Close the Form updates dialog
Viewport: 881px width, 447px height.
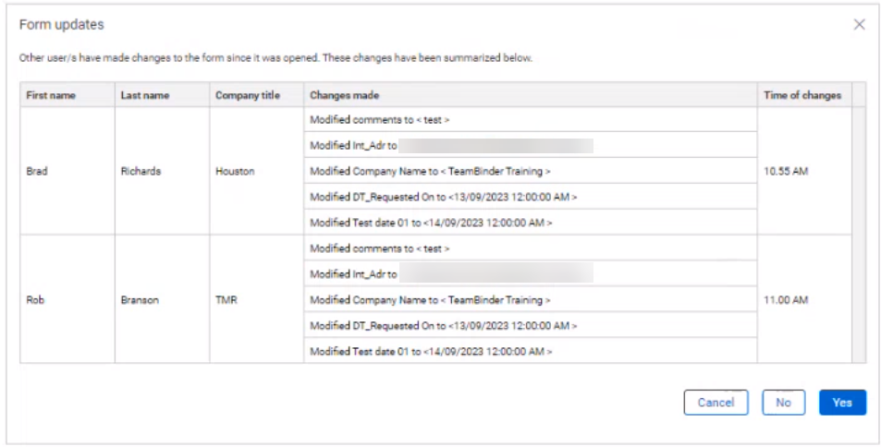(859, 25)
